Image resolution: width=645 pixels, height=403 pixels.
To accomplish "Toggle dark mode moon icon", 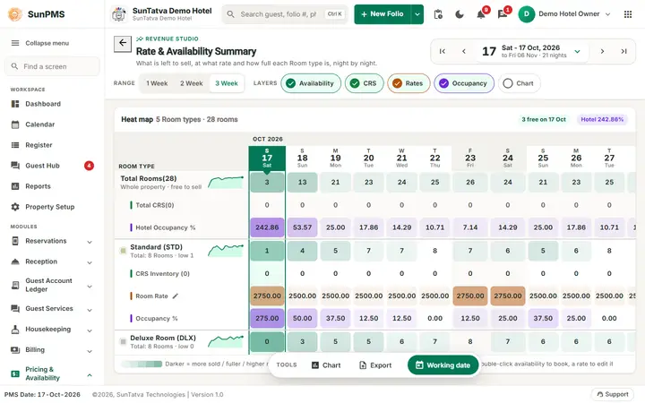I will click(460, 14).
